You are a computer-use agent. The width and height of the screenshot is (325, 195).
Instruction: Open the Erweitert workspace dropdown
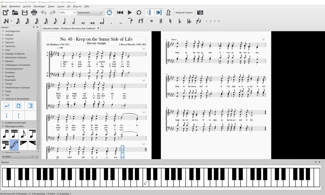pos(18,156)
